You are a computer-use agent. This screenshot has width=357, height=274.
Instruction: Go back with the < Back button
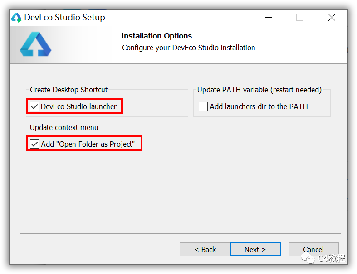[x=205, y=250]
